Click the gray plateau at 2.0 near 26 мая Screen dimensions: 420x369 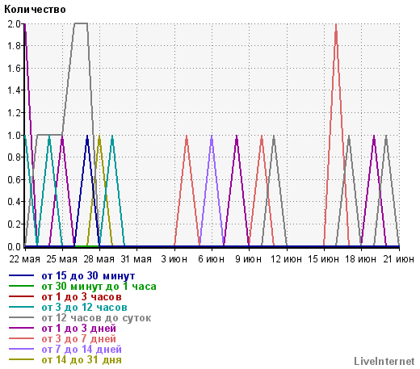coord(81,23)
